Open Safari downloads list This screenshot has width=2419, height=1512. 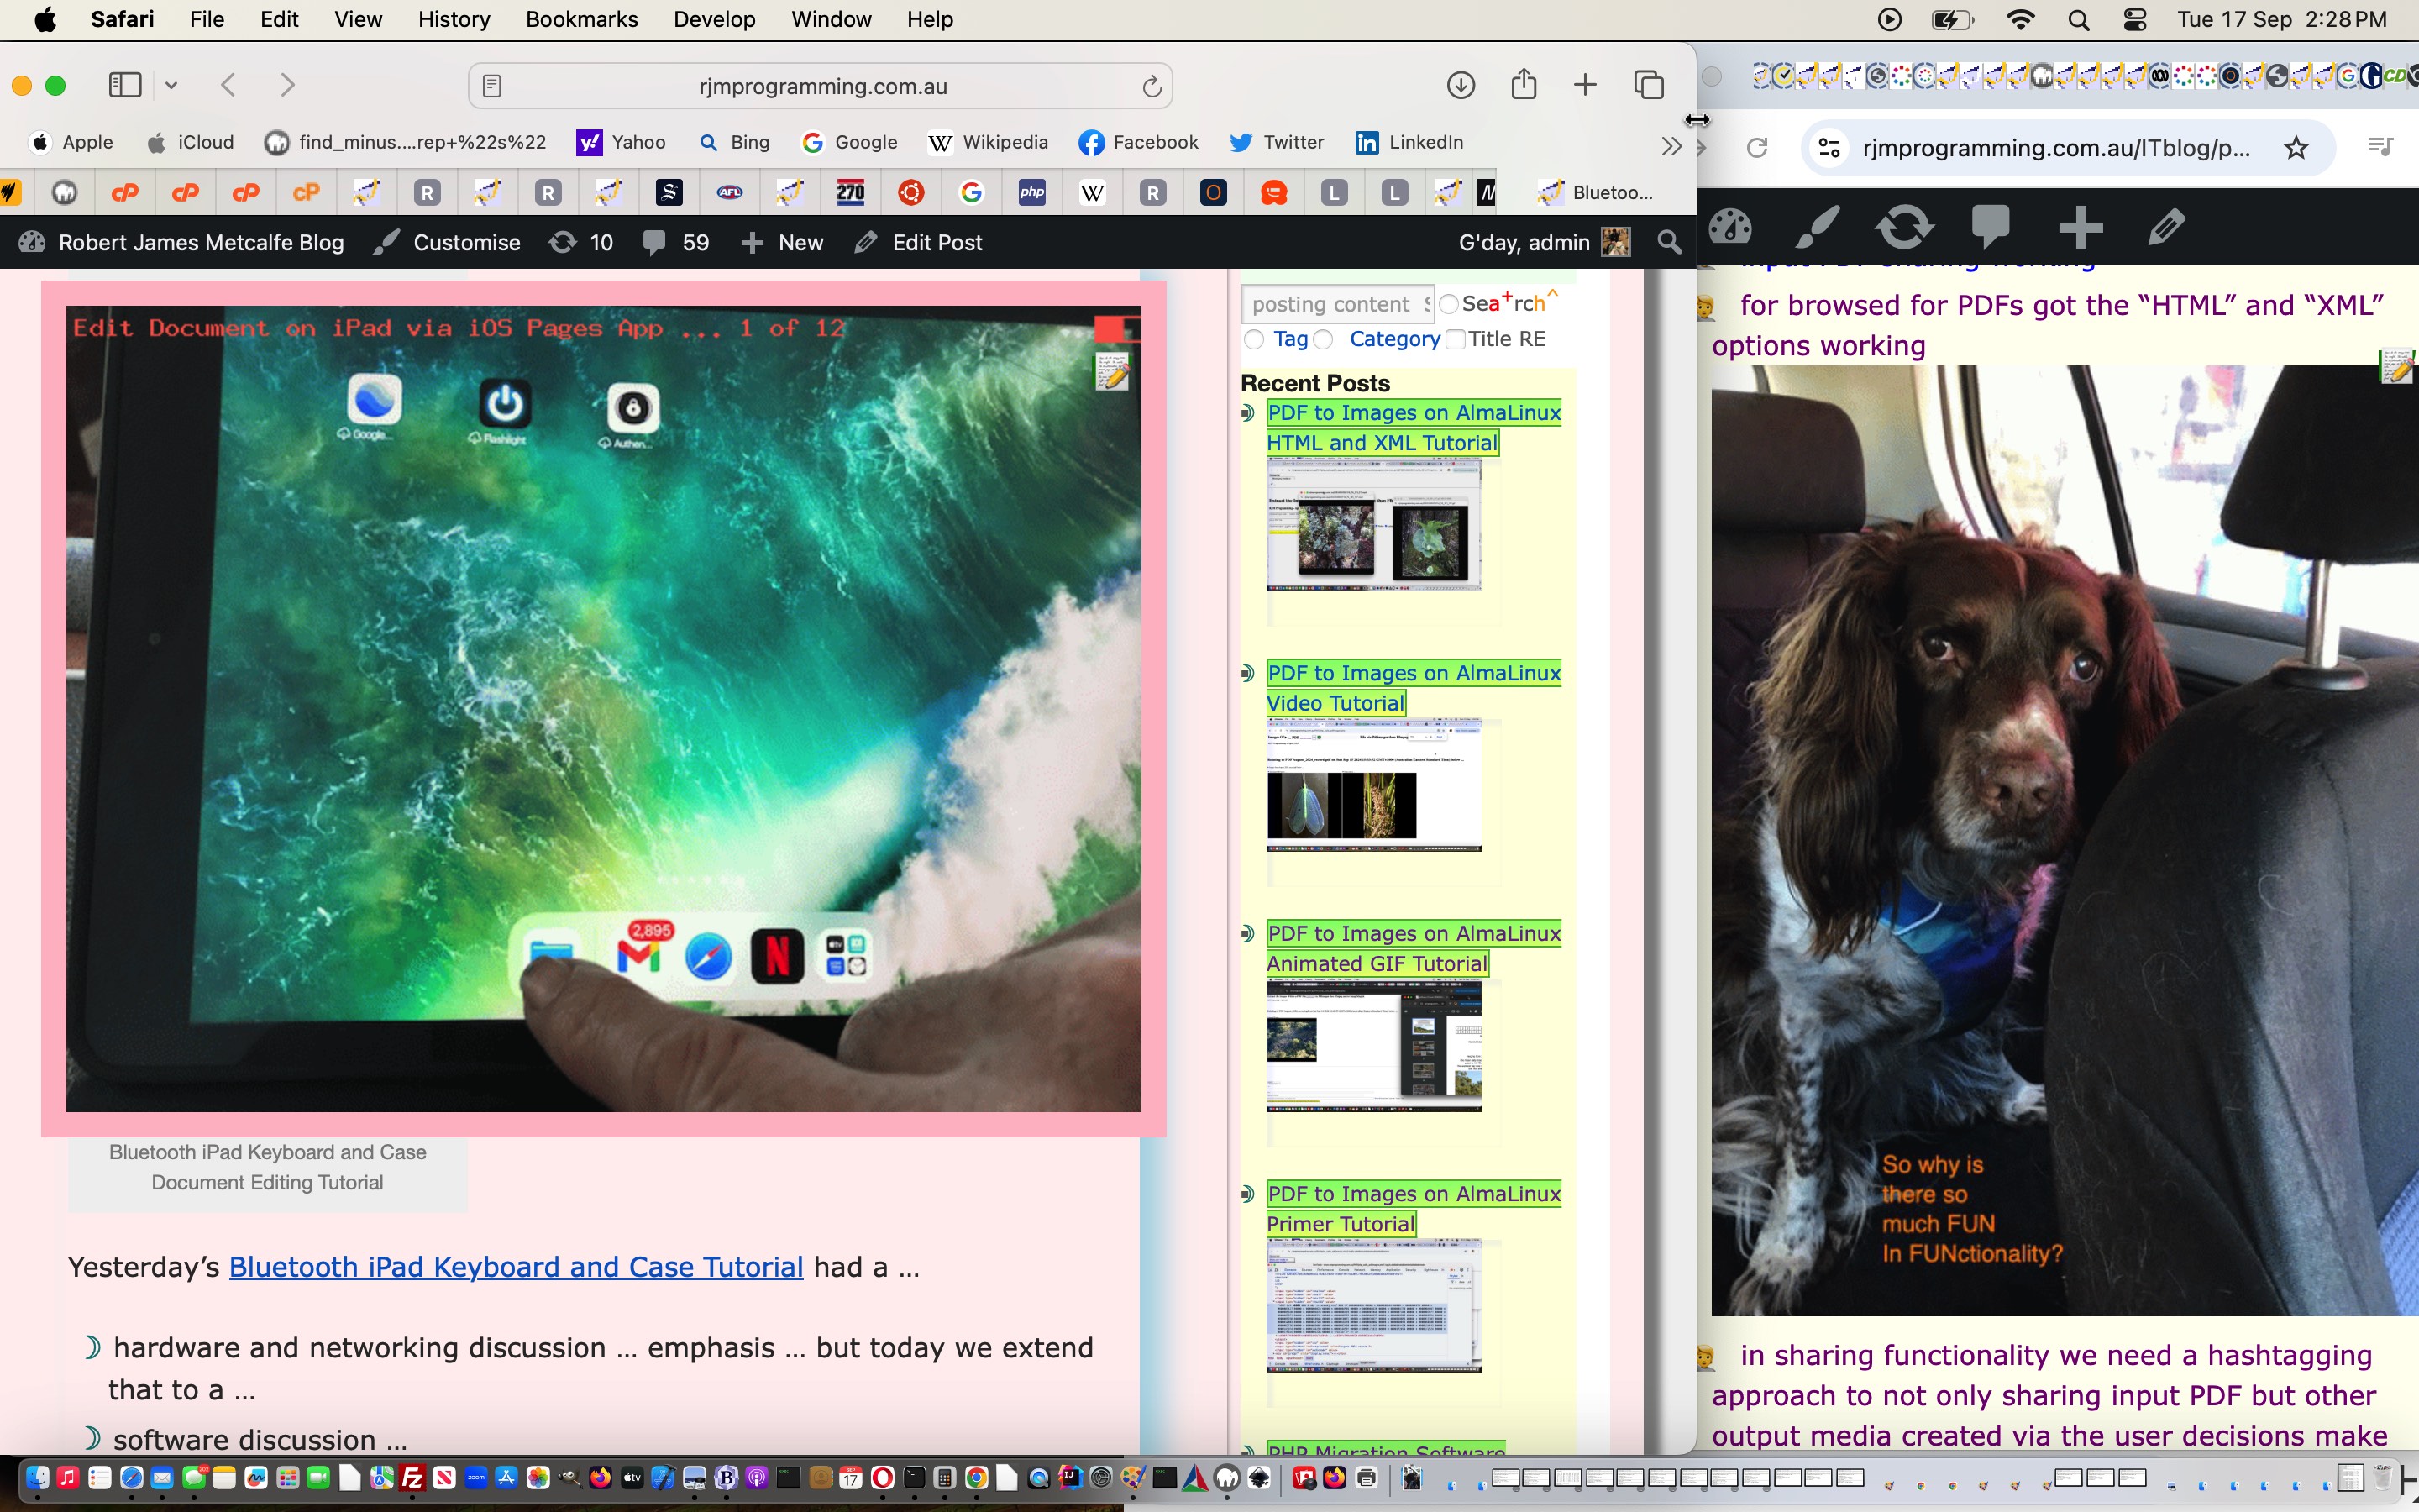click(x=1461, y=85)
